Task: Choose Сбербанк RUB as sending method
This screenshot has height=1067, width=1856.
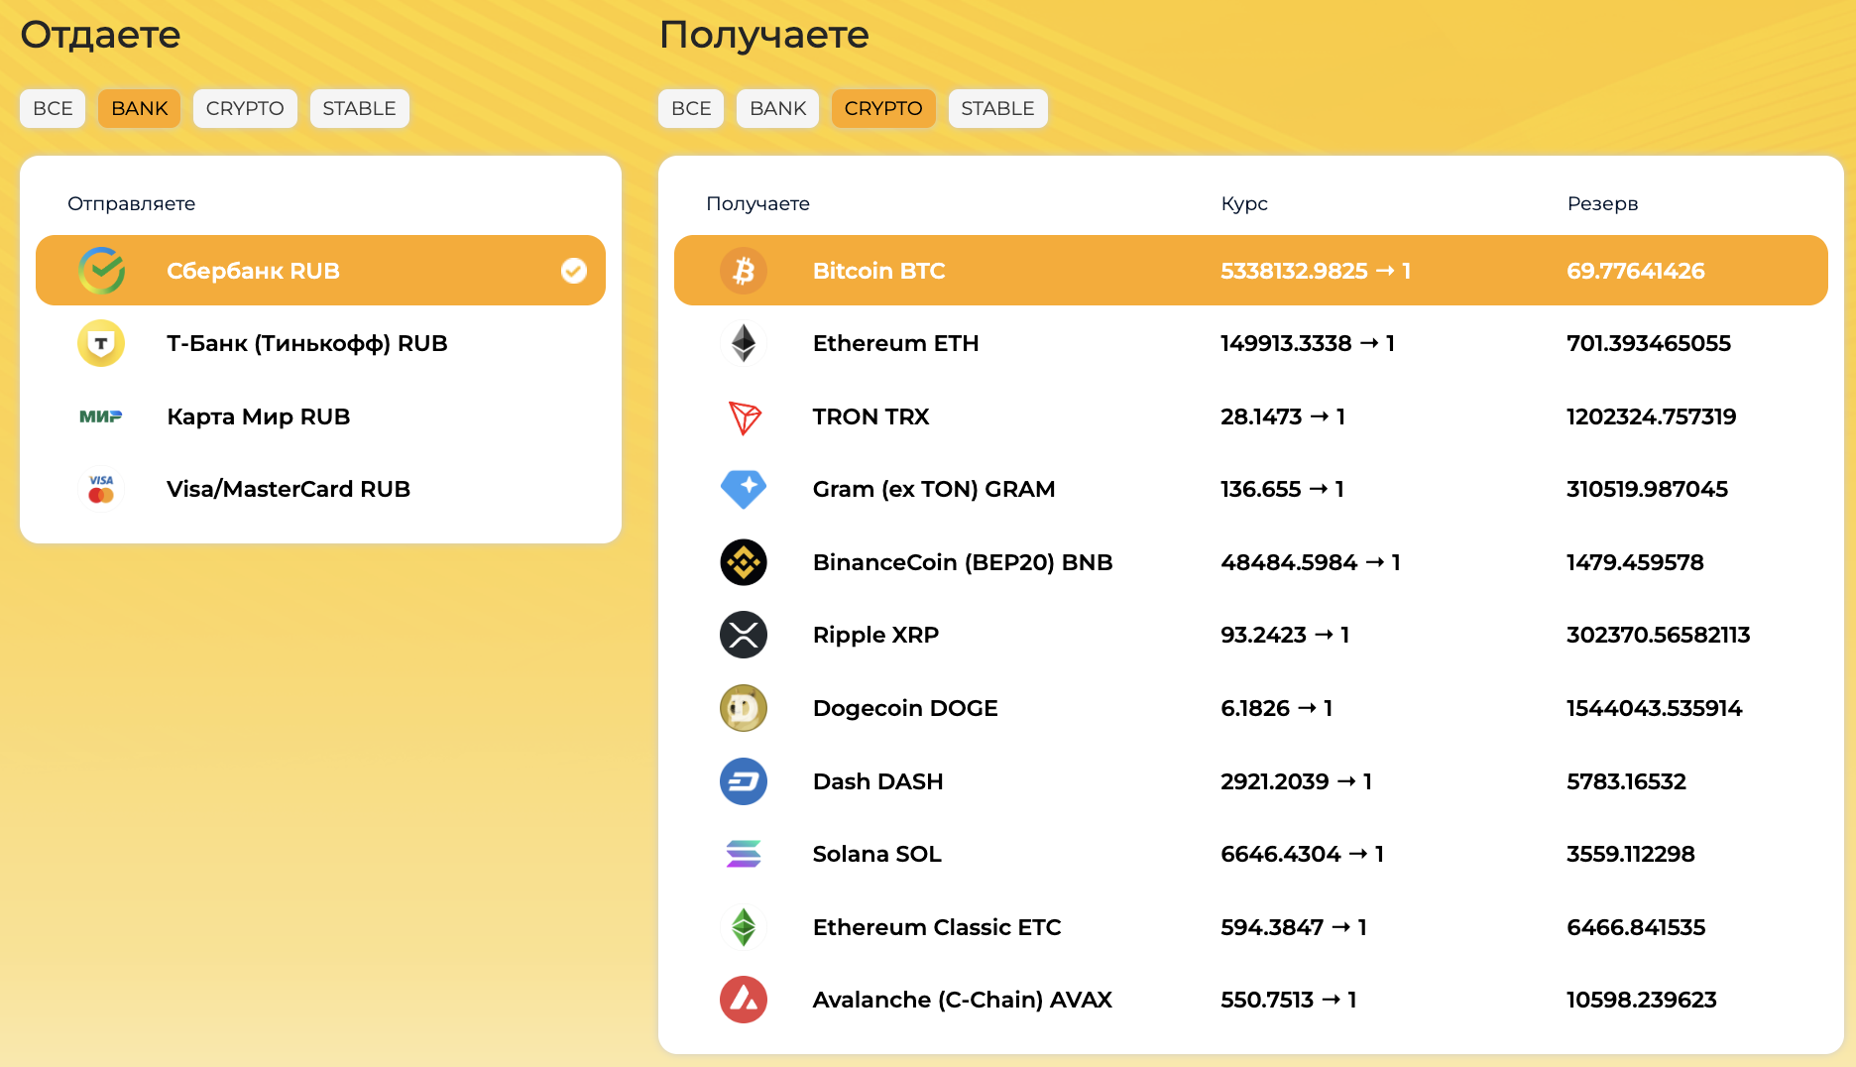Action: (320, 271)
